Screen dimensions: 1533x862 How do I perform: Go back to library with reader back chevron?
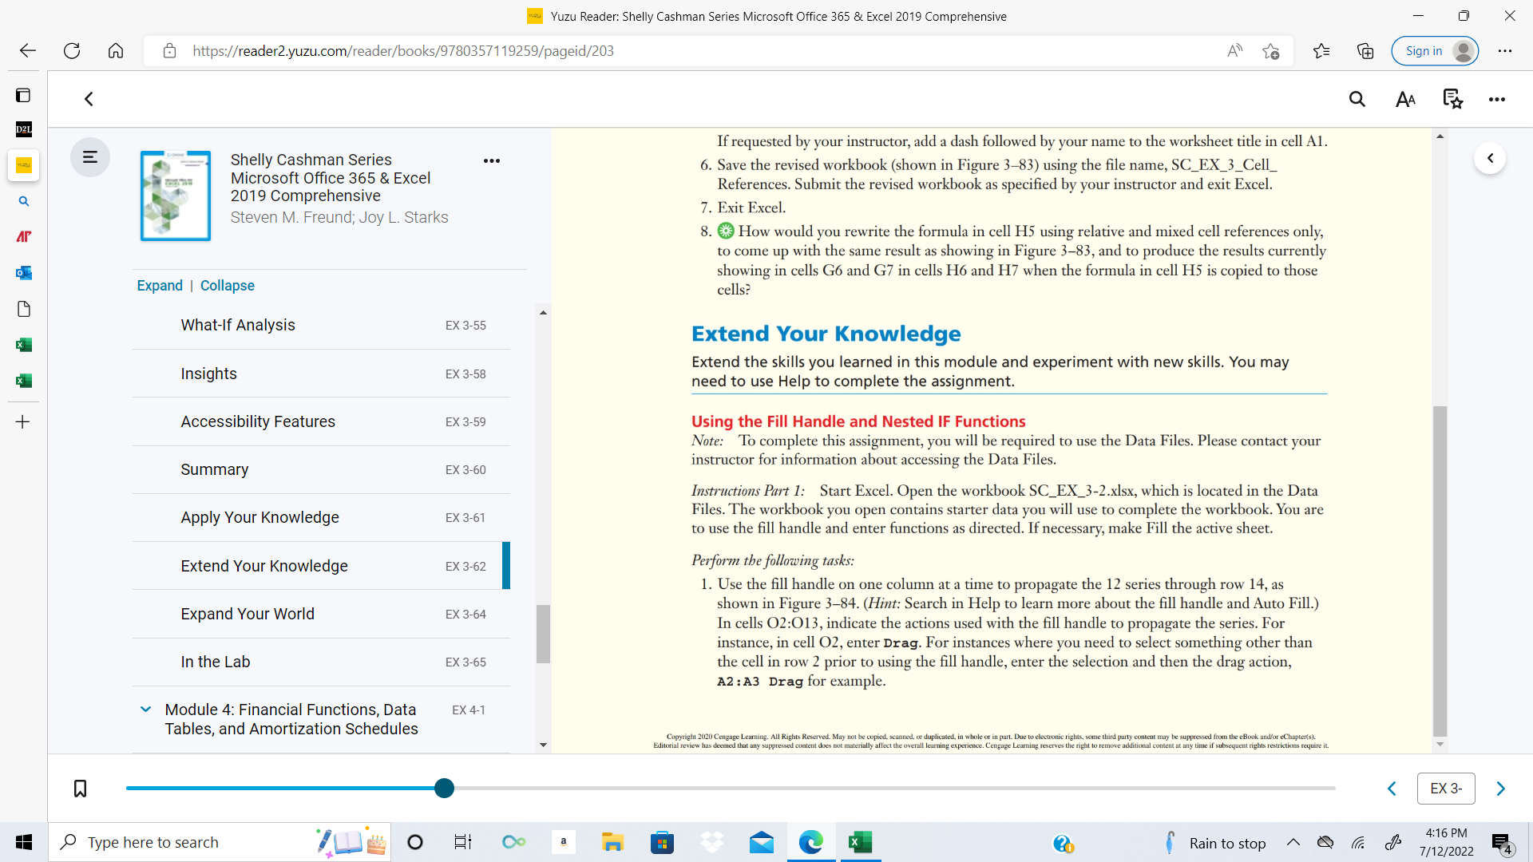(x=89, y=99)
